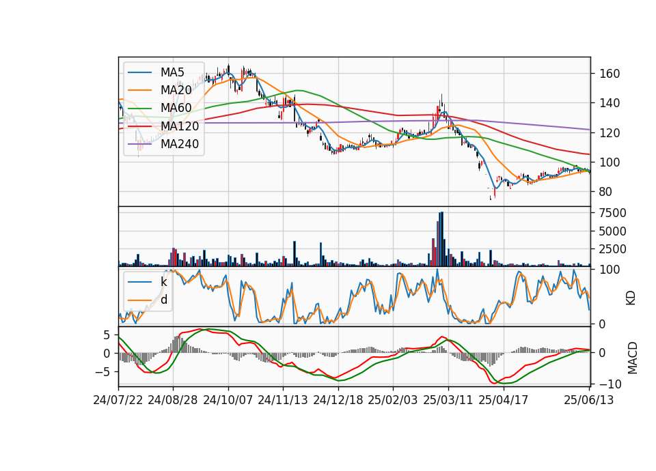Viewport: 656px width, 471px height.
Task: Click the -5 MACD left axis label
Action: (x=102, y=371)
